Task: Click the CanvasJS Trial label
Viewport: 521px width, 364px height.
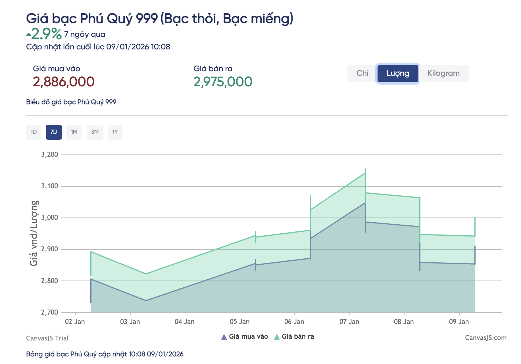Action: pos(47,338)
